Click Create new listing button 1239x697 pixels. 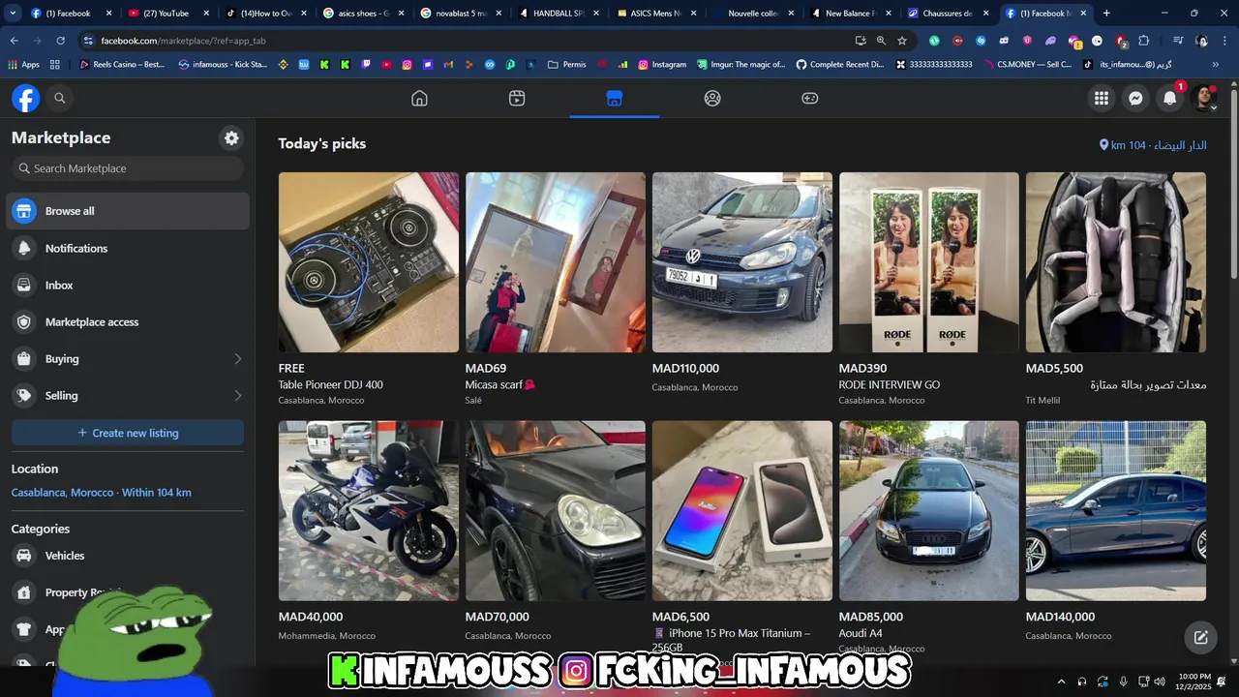pyautogui.click(x=128, y=433)
